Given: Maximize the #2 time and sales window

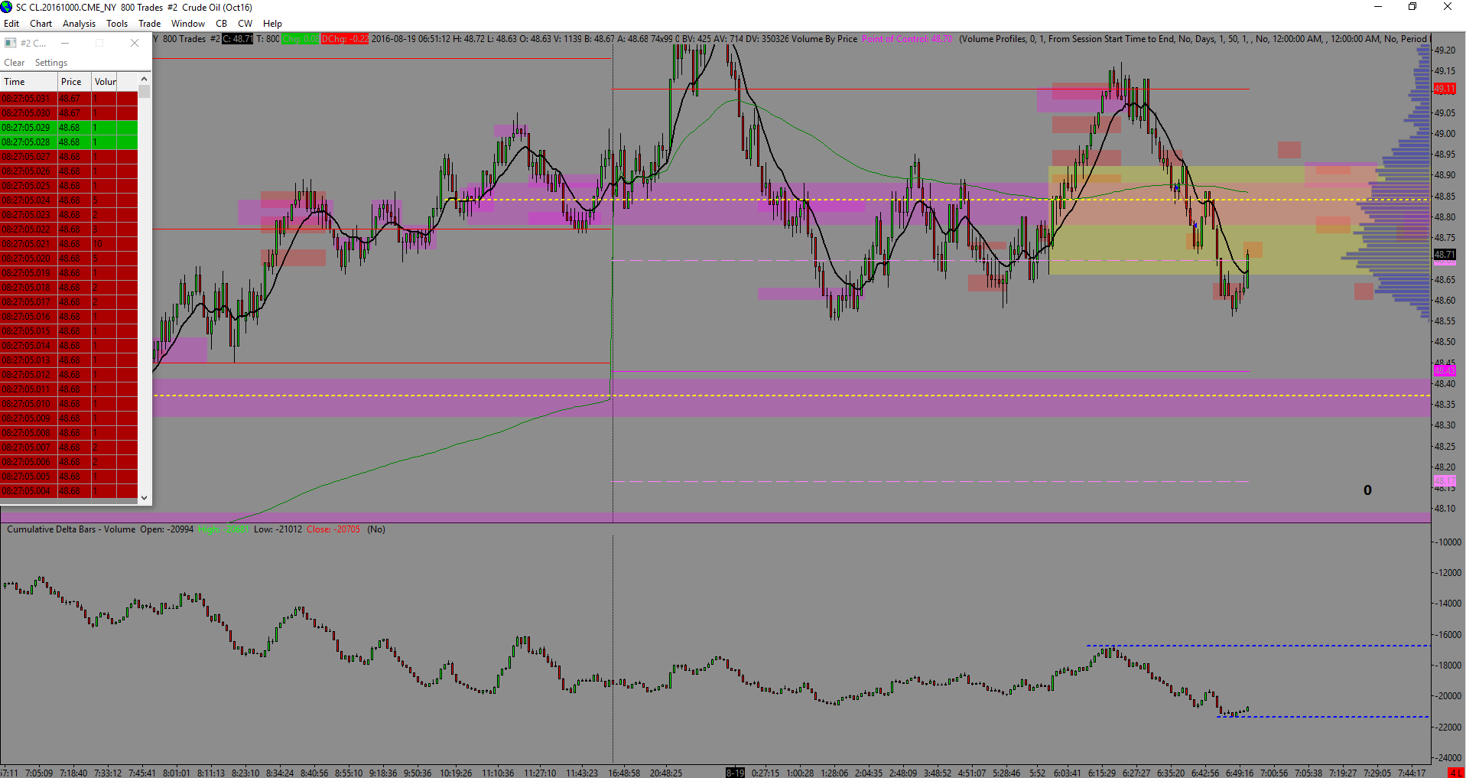Looking at the screenshot, I should [99, 43].
